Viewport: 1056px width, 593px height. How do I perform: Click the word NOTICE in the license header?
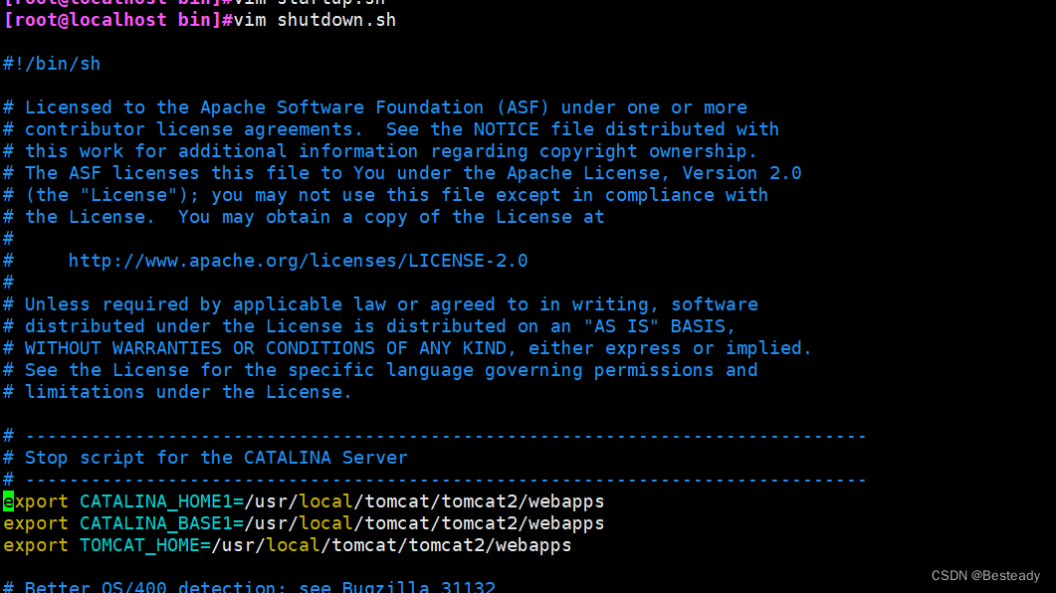(506, 129)
